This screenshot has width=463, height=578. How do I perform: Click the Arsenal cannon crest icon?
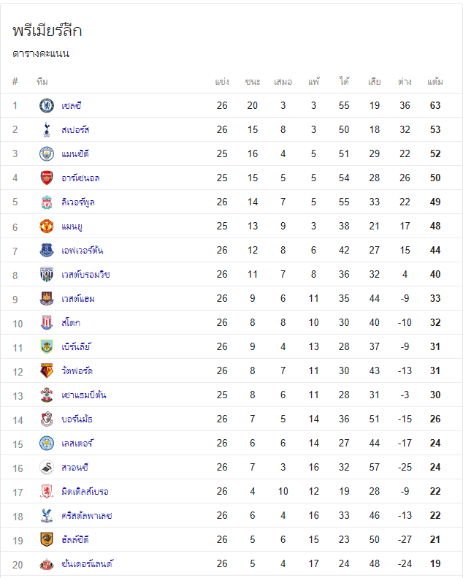[x=47, y=178]
